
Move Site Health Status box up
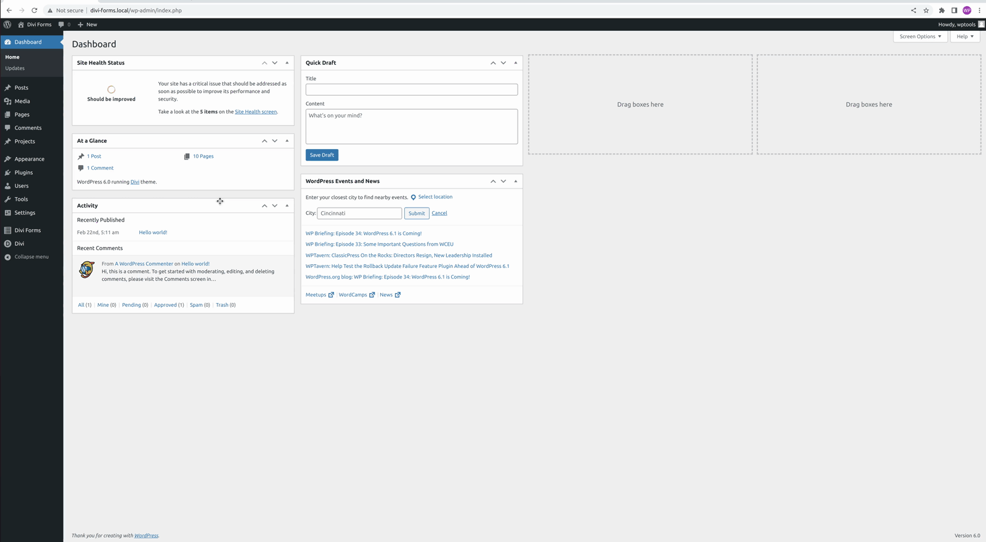[264, 63]
